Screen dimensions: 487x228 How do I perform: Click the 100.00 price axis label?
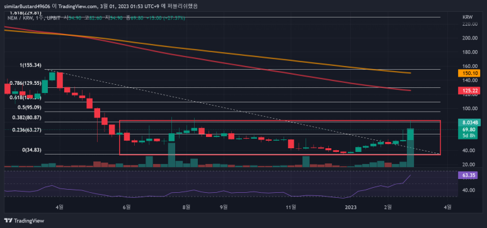(470, 109)
